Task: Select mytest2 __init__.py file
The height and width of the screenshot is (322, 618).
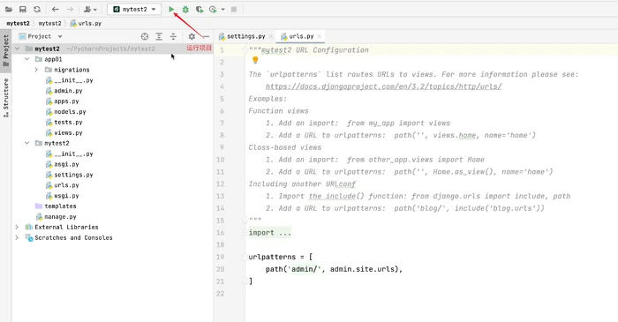Action: pos(70,154)
